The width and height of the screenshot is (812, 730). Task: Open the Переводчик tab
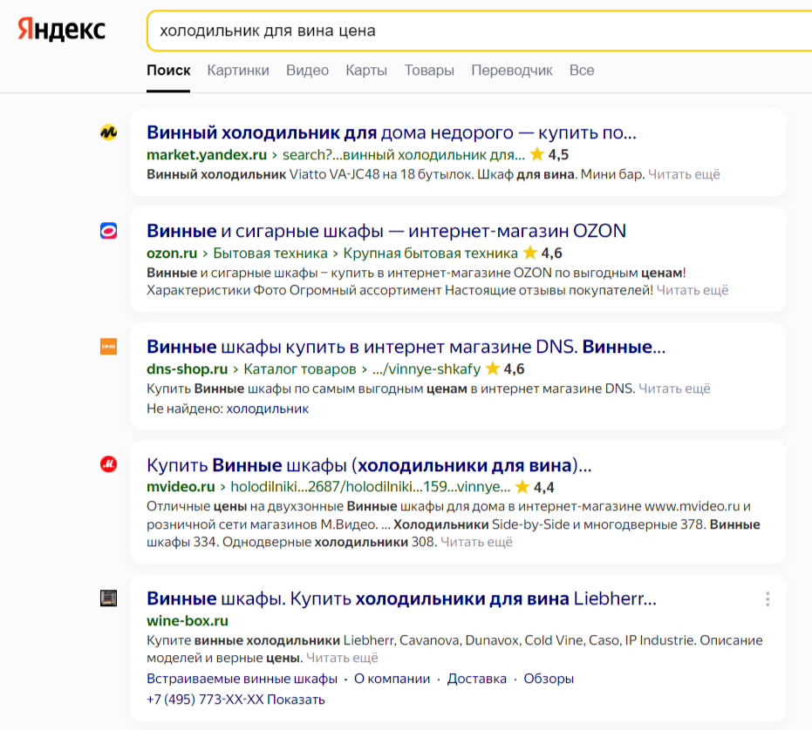(x=512, y=71)
